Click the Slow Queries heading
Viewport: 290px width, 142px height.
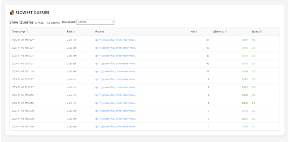point(21,22)
